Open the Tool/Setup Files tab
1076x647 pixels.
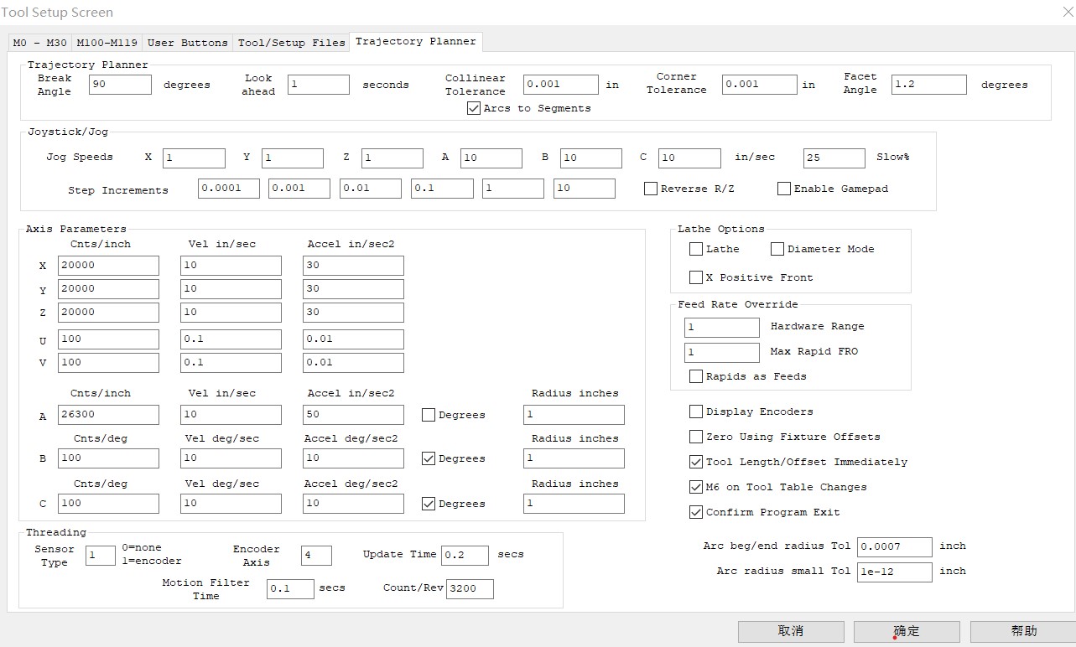click(291, 43)
